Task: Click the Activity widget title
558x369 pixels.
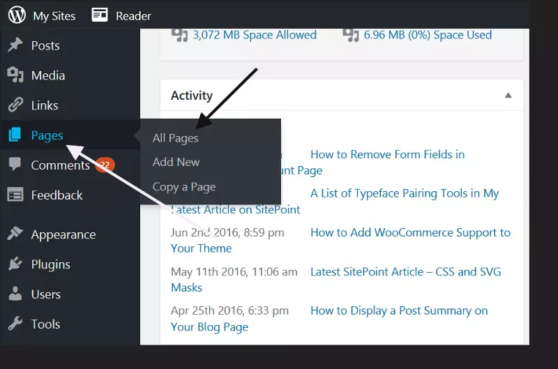Action: 191,96
